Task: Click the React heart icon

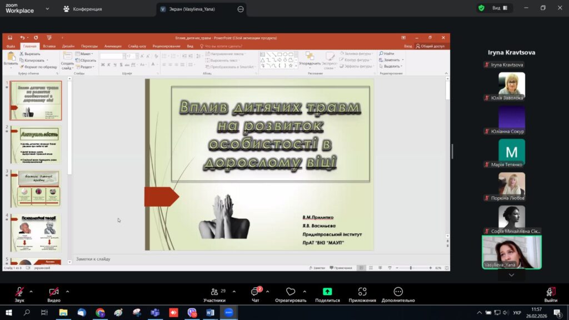Action: click(x=290, y=292)
